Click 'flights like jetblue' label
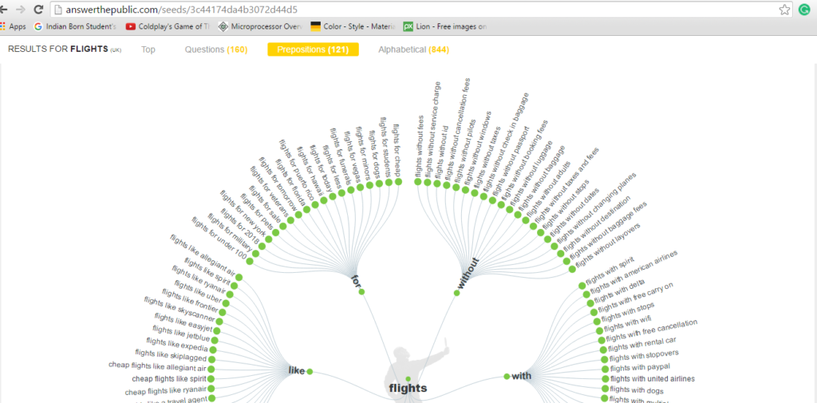Screen dimensions: 817x403 pos(180,334)
